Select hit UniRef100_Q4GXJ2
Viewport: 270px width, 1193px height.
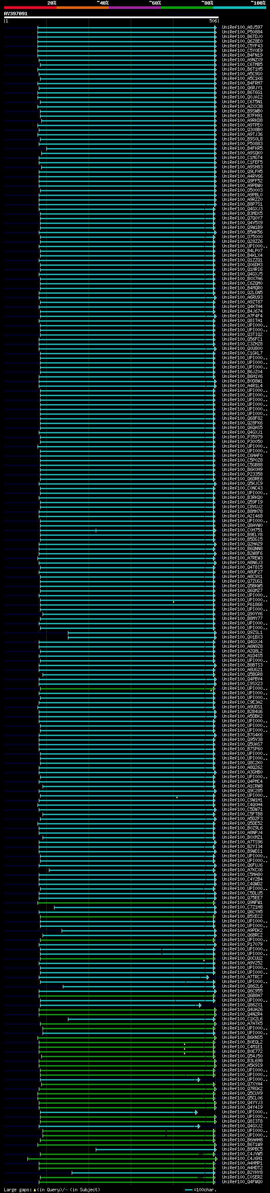(242, 1126)
